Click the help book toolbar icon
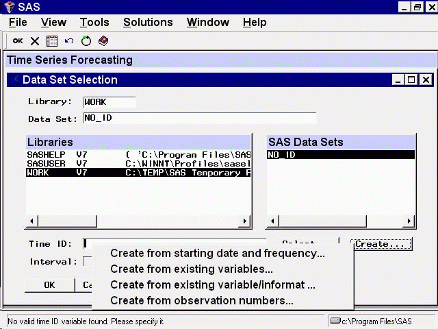The width and height of the screenshot is (438, 329). (x=103, y=41)
